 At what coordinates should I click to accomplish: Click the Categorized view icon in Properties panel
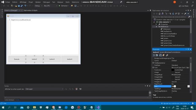point(154,55)
